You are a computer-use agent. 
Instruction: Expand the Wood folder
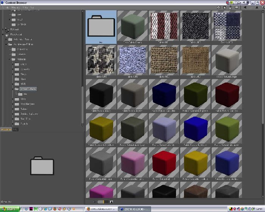tap(9, 20)
